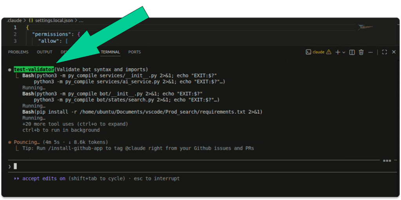Select the TERMINAL tab
This screenshot has height=200, width=401.
pos(110,52)
